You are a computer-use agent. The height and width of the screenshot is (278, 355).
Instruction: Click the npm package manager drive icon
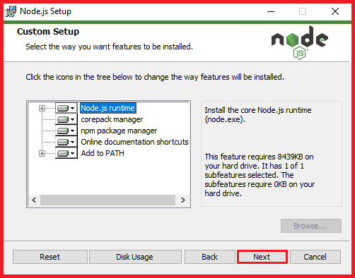(x=63, y=131)
